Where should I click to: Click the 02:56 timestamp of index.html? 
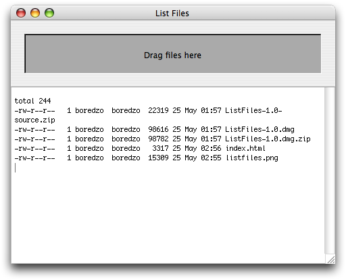pyautogui.click(x=211, y=148)
